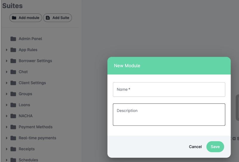
Task: Click the Payment Methods folder icon
Action: click(x=13, y=127)
